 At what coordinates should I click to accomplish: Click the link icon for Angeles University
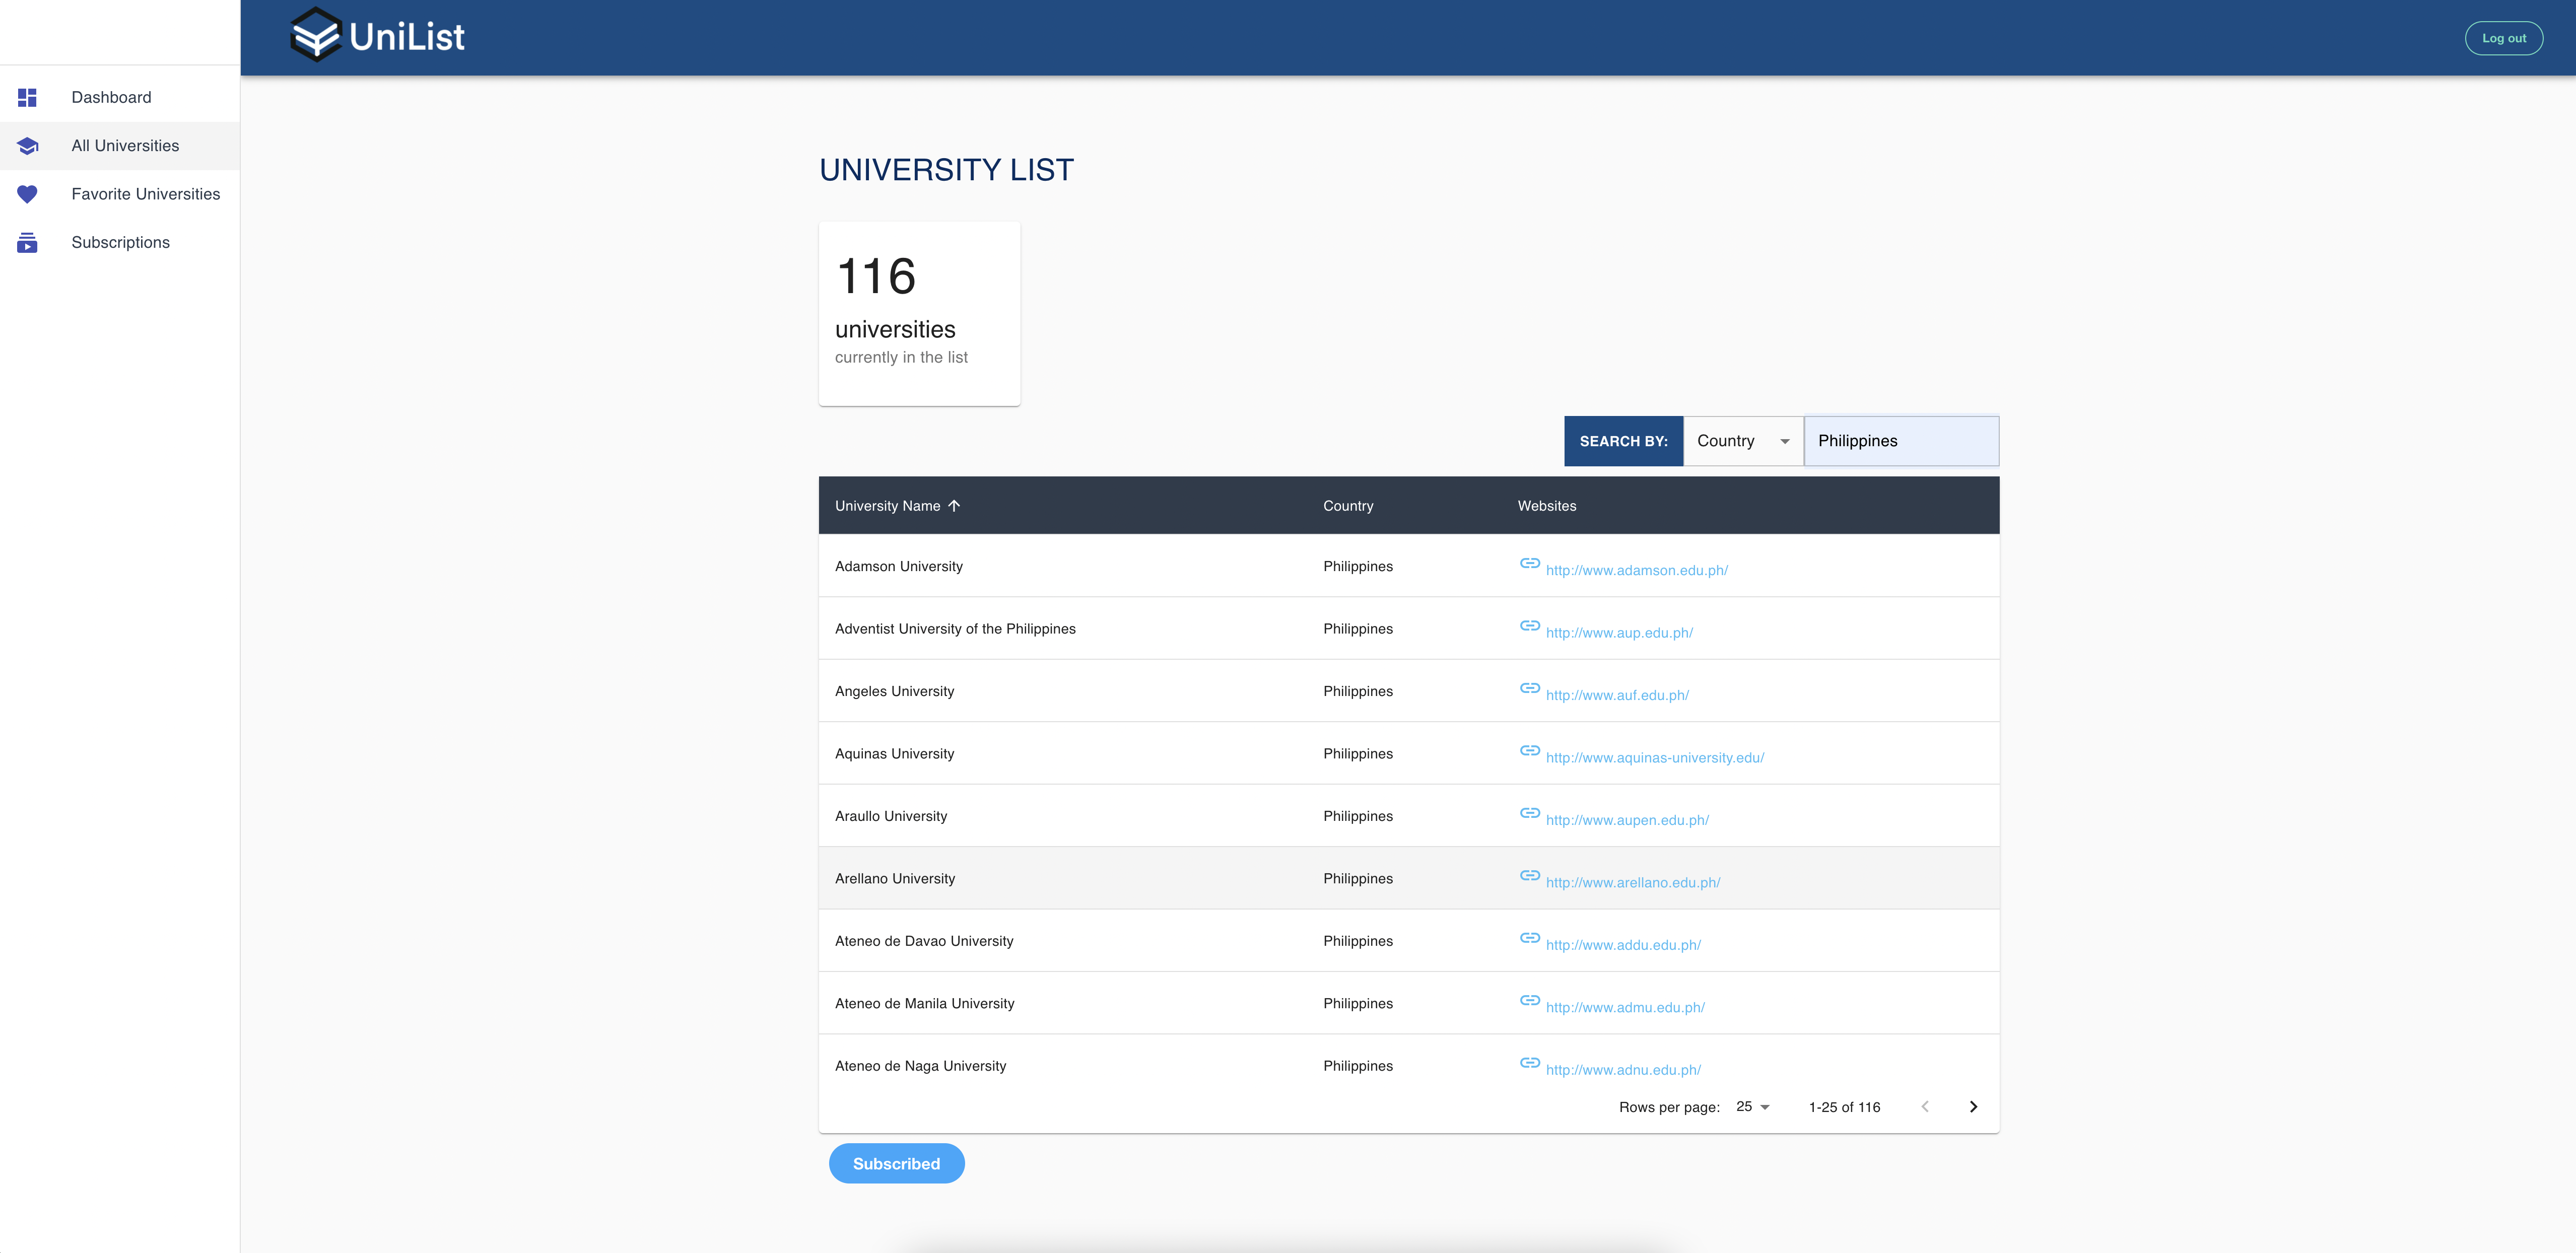1529,688
